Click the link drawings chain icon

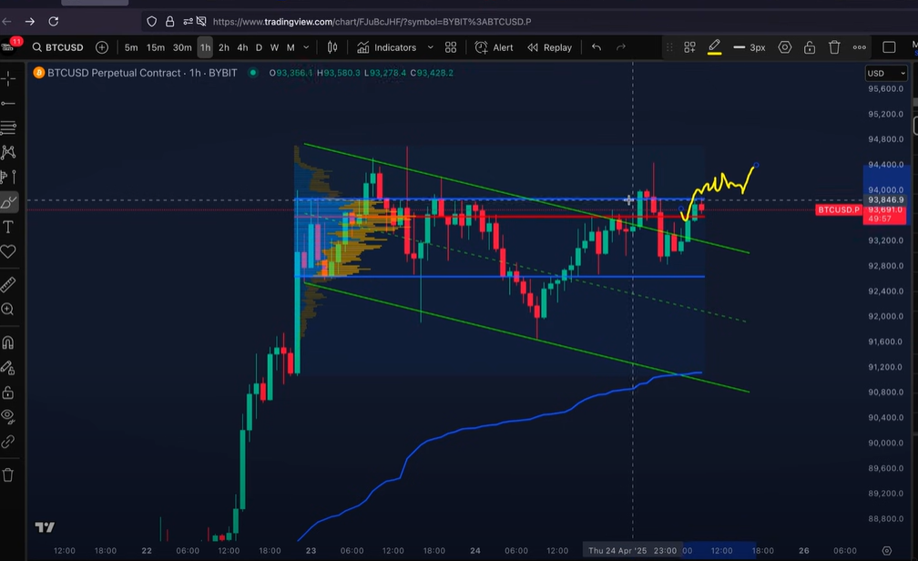tap(8, 442)
